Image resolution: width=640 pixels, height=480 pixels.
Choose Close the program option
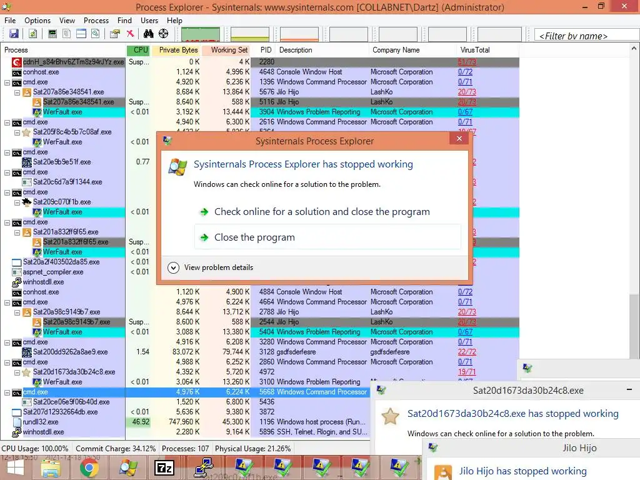coord(327,237)
